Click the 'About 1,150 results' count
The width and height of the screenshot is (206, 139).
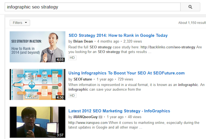coord(192,23)
